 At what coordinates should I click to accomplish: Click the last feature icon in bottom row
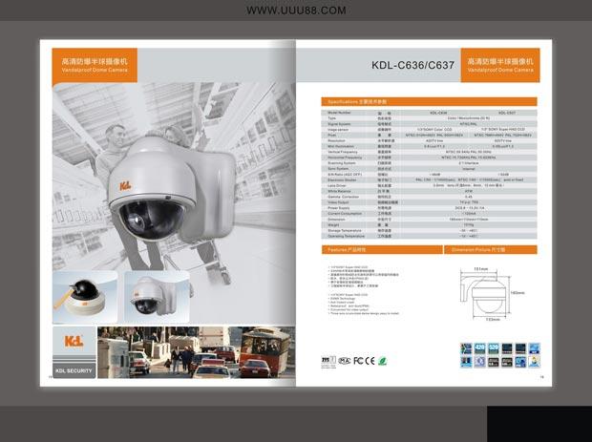point(534,362)
